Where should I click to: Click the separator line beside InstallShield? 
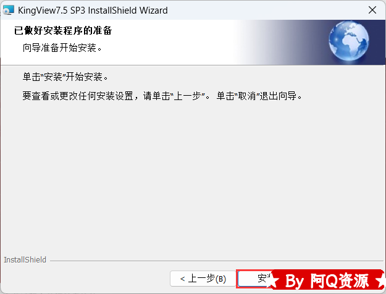click(217, 261)
